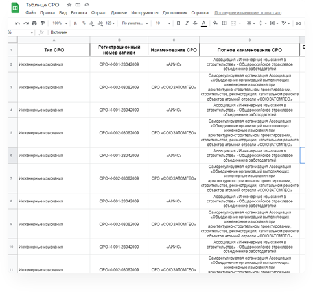313x292 pixels.
Task: Select СРО-И-002-03082009 cell in row 7
Action: tap(119, 178)
